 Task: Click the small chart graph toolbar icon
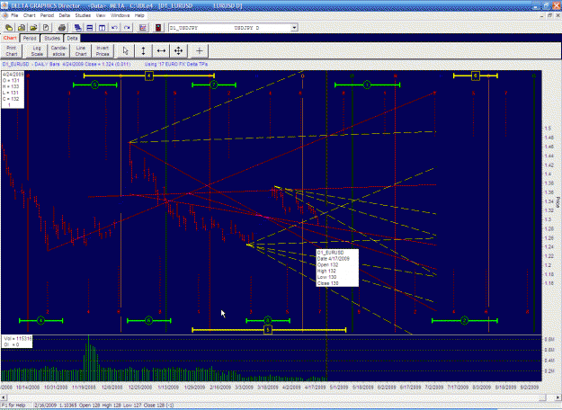point(143,28)
